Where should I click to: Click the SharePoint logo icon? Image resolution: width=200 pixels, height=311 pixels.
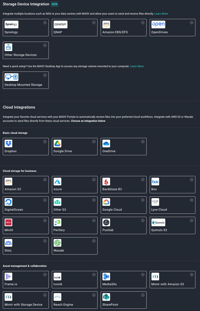pyautogui.click(x=106, y=297)
